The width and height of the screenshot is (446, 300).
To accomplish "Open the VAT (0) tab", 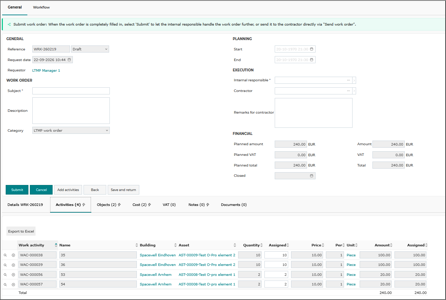I will tap(169, 204).
